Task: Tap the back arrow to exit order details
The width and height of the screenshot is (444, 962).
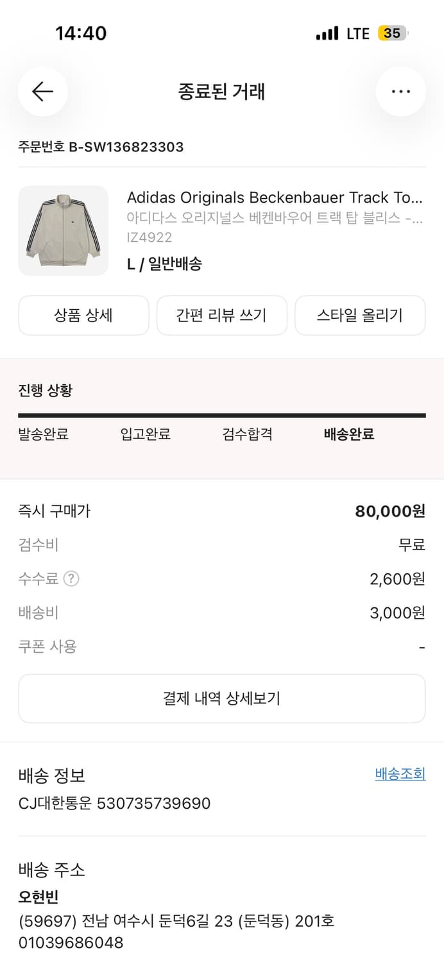Action: coord(42,92)
